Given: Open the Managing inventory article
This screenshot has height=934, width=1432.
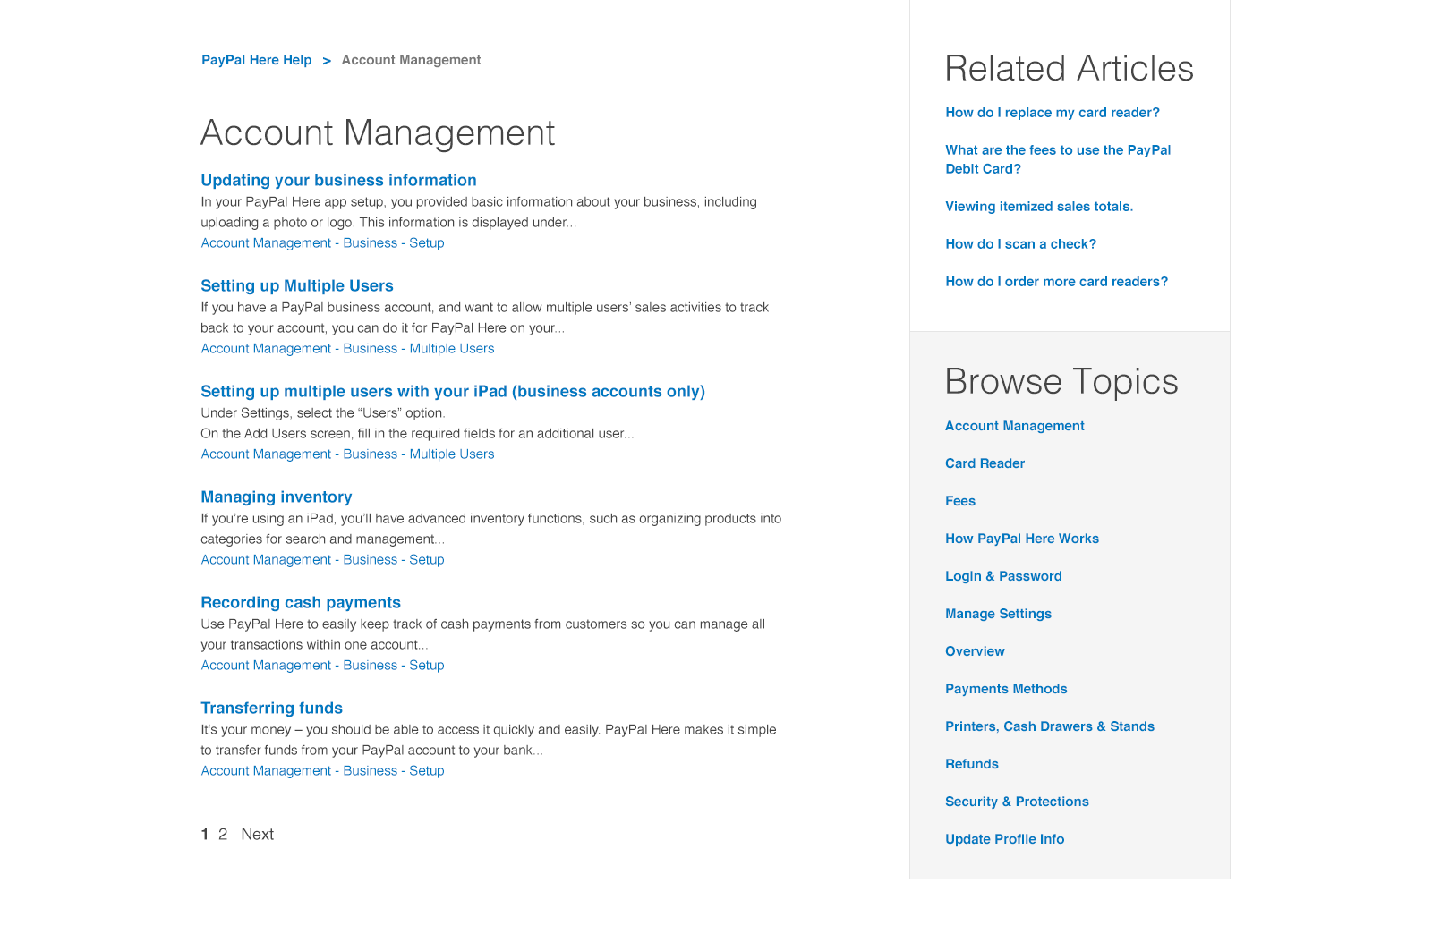Looking at the screenshot, I should (x=277, y=497).
